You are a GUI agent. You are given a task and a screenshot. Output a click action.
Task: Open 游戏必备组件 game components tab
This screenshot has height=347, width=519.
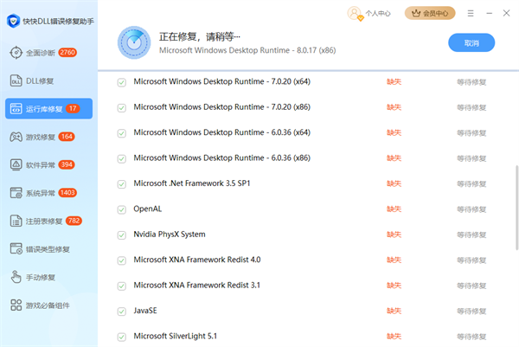tap(48, 305)
